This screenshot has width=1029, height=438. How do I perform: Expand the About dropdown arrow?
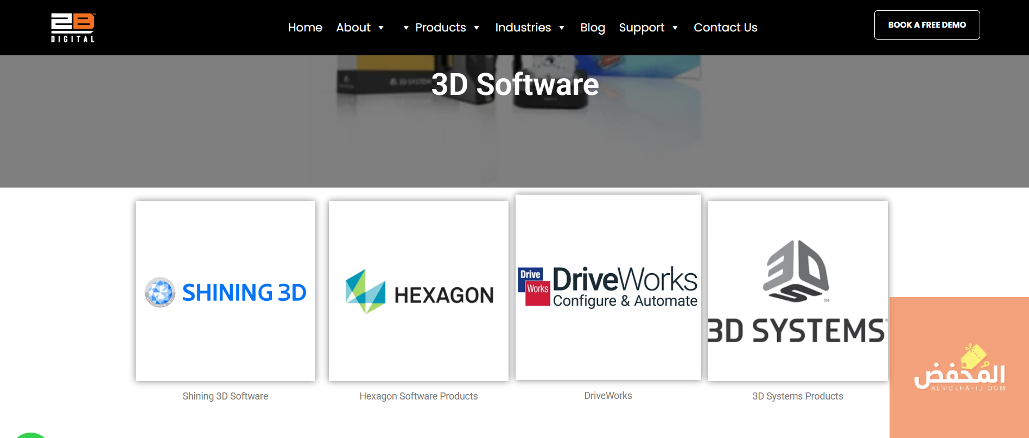[x=381, y=28]
